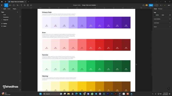172x96 pixels.
Task: Select the Hand tool
Action: click(x=28, y=5)
